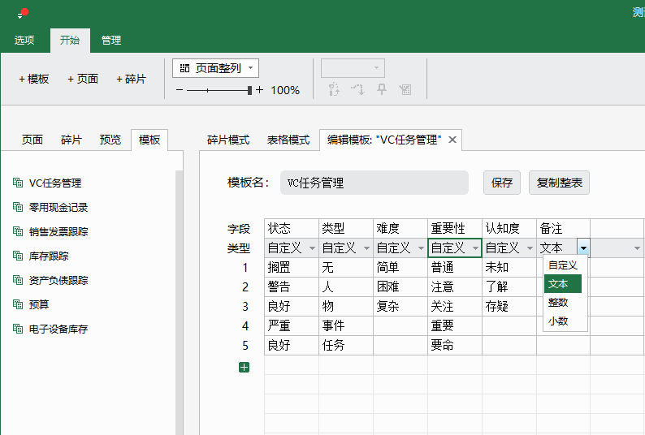
Task: Switch to the 开始 ribbon tab
Action: pyautogui.click(x=70, y=41)
